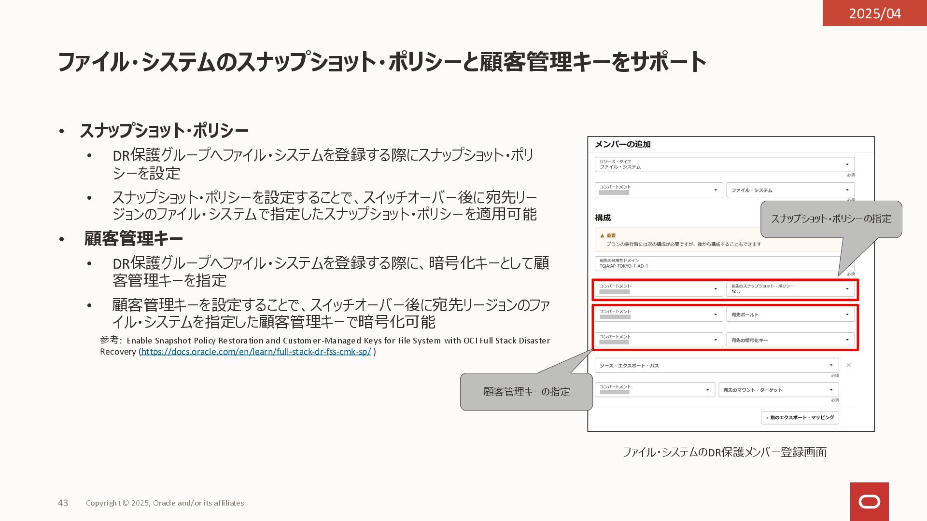Click the スナップショット・ポリシーの指定 callout

[x=831, y=219]
